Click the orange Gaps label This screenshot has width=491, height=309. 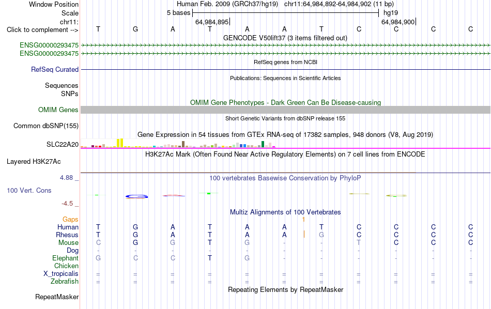70,220
